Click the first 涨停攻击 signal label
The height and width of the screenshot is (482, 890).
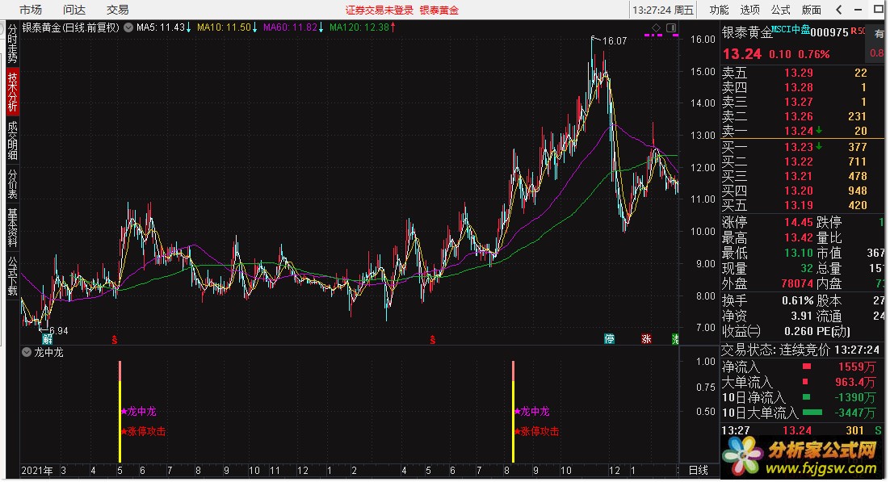[143, 431]
